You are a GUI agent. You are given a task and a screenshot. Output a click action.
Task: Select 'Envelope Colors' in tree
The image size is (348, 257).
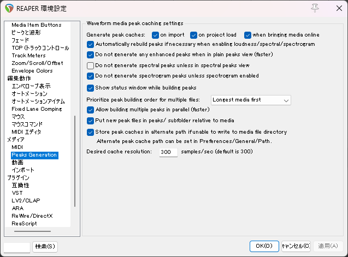pos(32,71)
